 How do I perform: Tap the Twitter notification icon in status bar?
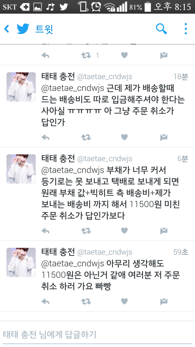coord(64,7)
